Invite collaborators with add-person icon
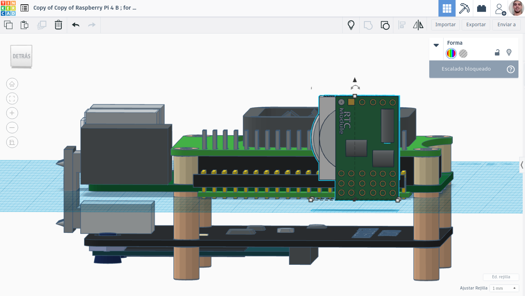The height and width of the screenshot is (296, 525). pyautogui.click(x=500, y=9)
